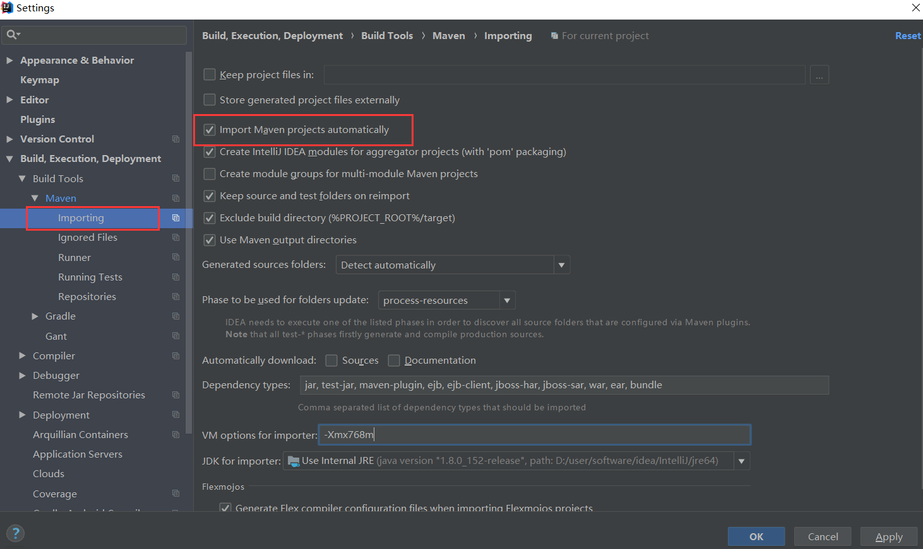Click the 'For current project' icon in header

pyautogui.click(x=554, y=36)
